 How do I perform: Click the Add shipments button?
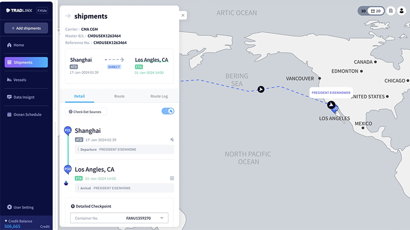pos(26,28)
